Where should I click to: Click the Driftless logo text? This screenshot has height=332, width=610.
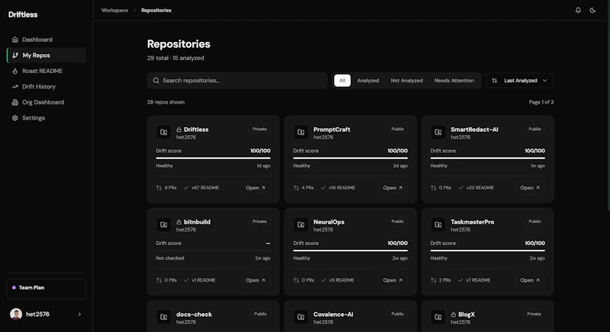[x=23, y=14]
